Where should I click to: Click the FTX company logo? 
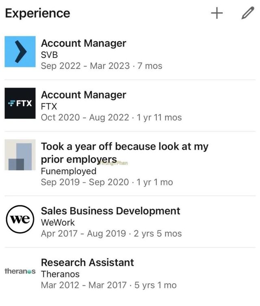(x=20, y=103)
